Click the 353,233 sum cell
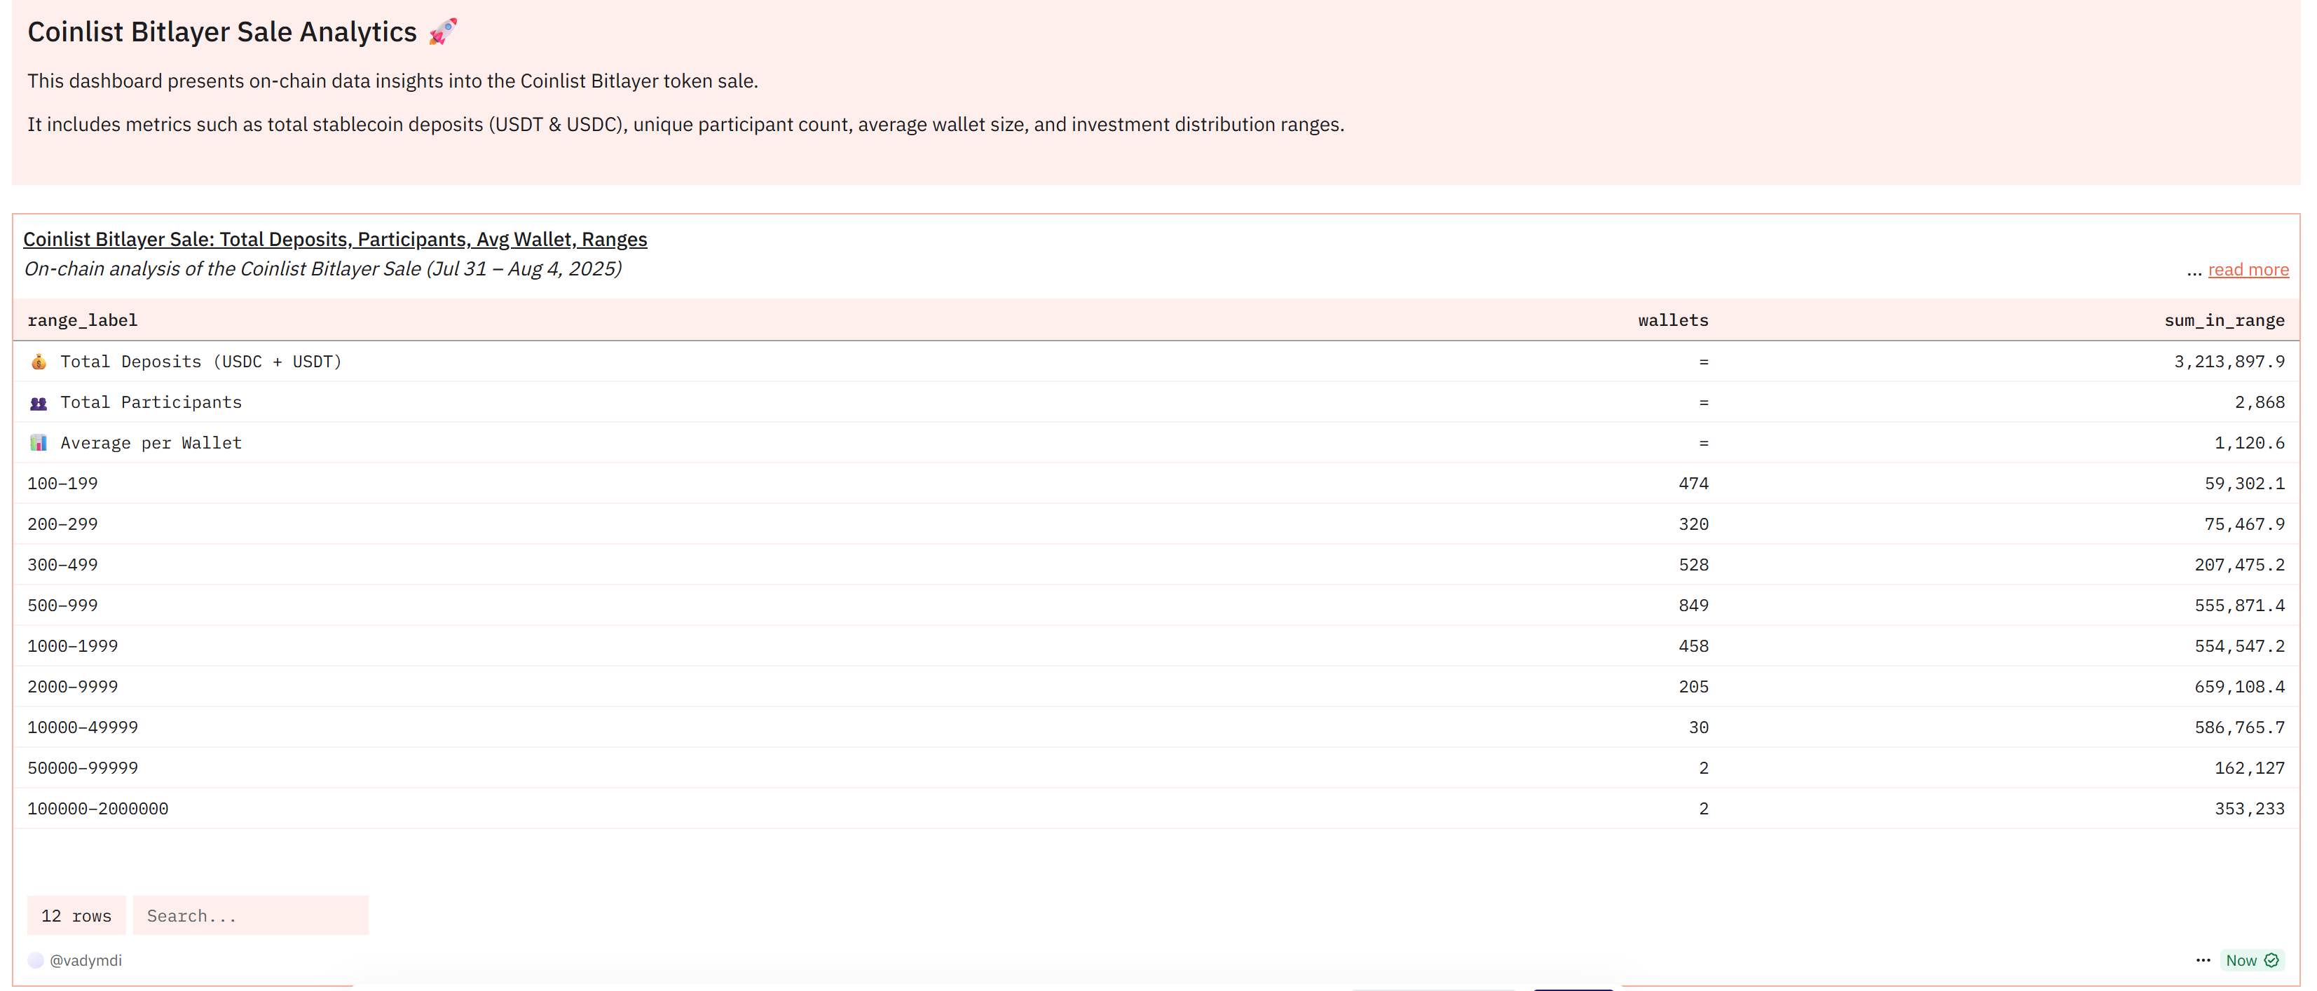 pyautogui.click(x=2250, y=809)
